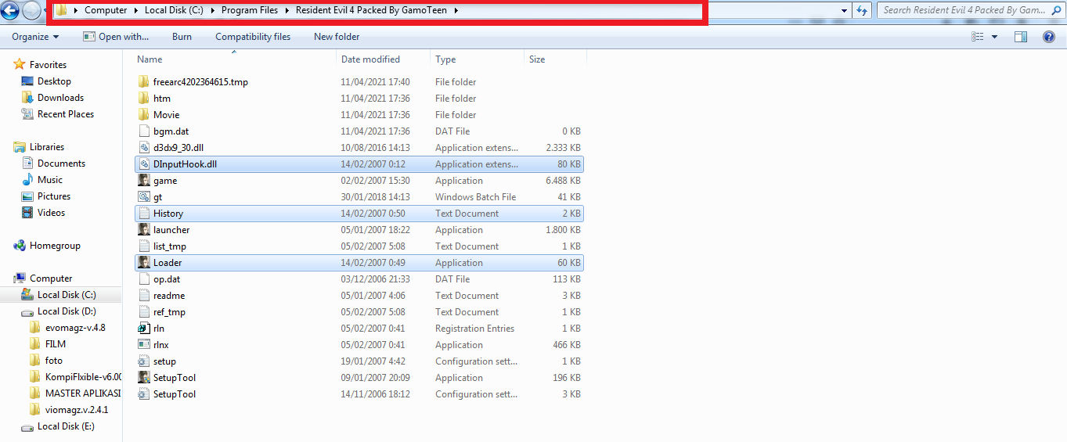Open Compatibility files view
The height and width of the screenshot is (442, 1067).
click(x=253, y=37)
